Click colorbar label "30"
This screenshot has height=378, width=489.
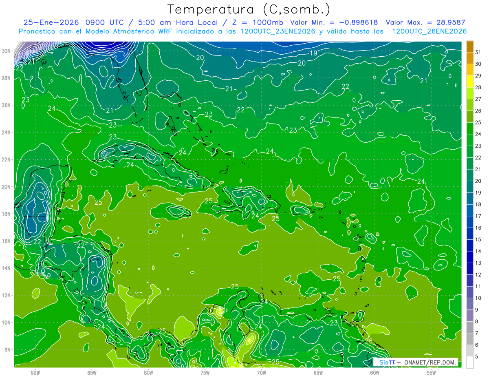click(x=478, y=64)
